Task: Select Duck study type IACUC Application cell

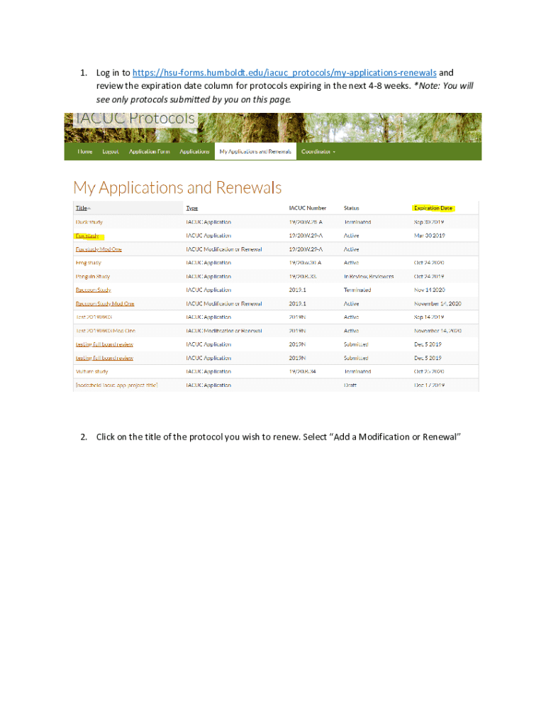Action: coord(208,222)
